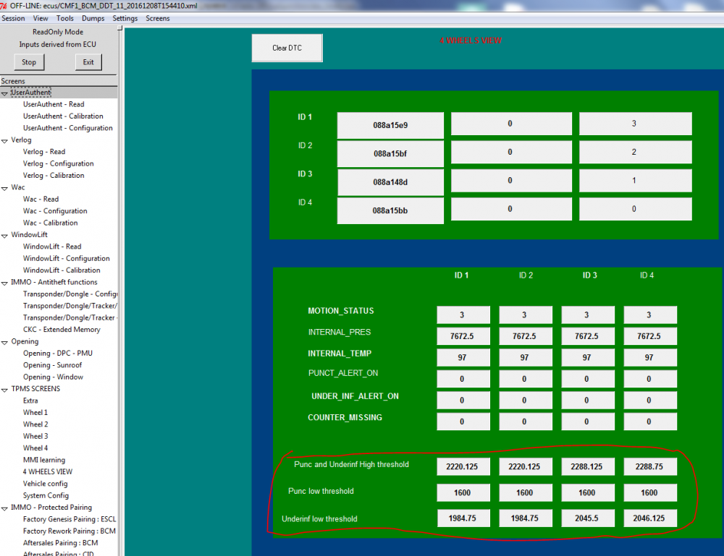Open the Screens menu
This screenshot has height=556, width=724.
[x=158, y=19]
